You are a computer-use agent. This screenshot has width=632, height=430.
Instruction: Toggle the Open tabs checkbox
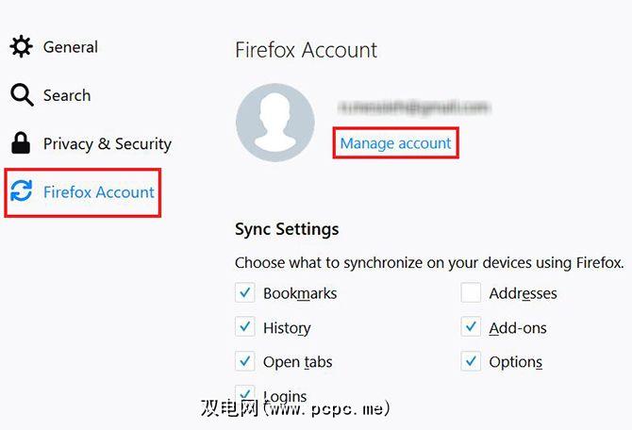[245, 361]
